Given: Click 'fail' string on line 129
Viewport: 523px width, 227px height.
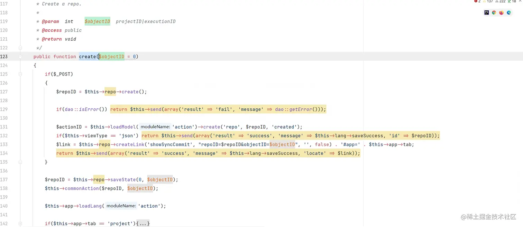Looking at the screenshot, I should coord(224,109).
